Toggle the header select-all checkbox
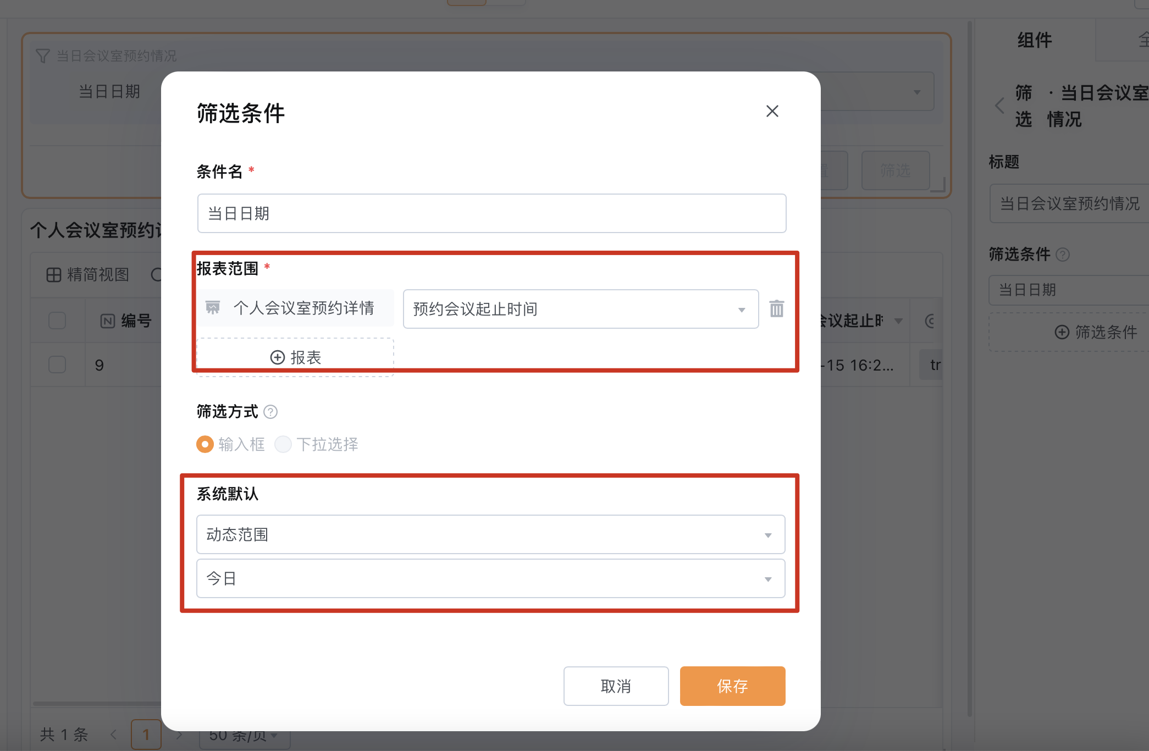Screen dimensions: 1149x751 pyautogui.click(x=57, y=321)
